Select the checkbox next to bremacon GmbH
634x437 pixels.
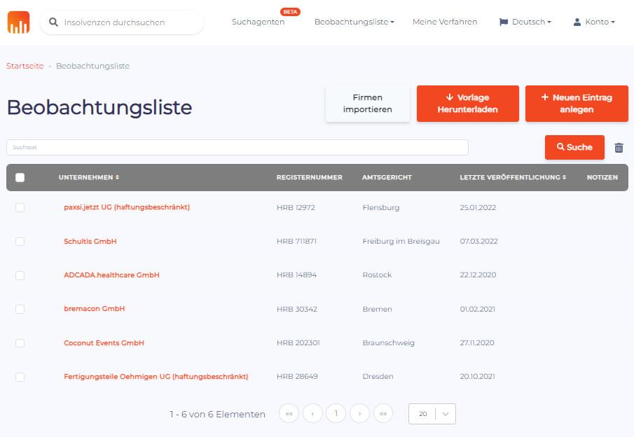point(20,309)
